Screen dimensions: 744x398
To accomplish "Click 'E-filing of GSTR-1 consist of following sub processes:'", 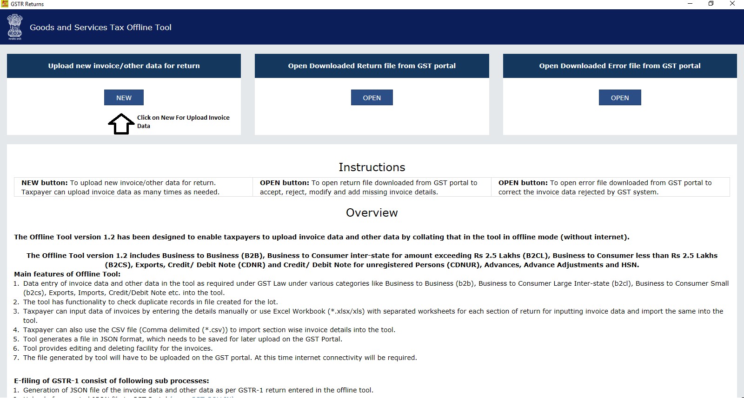I will (112, 381).
